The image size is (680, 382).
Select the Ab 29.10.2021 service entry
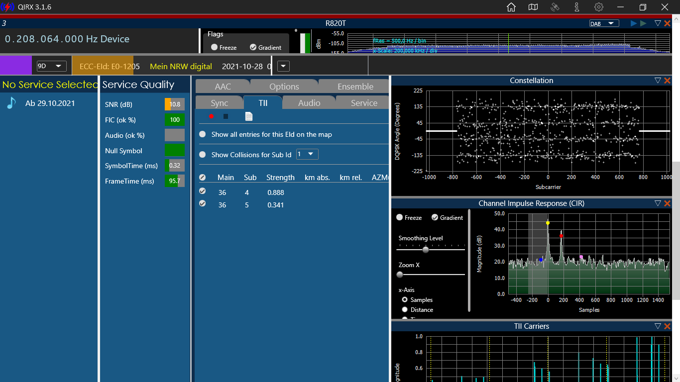click(x=50, y=103)
